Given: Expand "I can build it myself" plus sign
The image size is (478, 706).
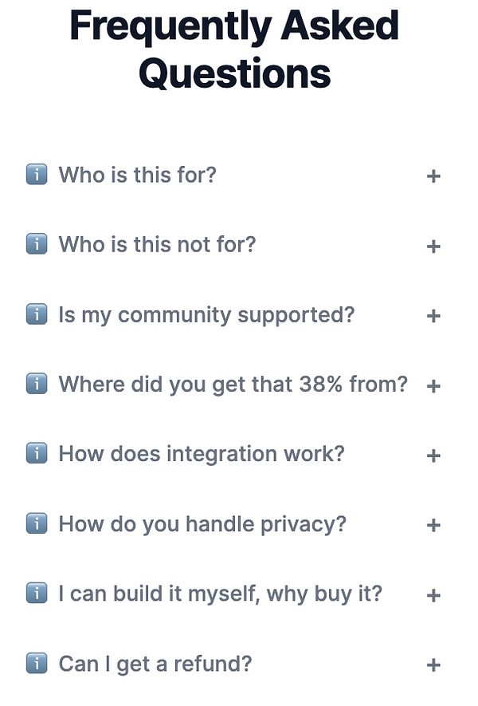Looking at the screenshot, I should point(433,596).
